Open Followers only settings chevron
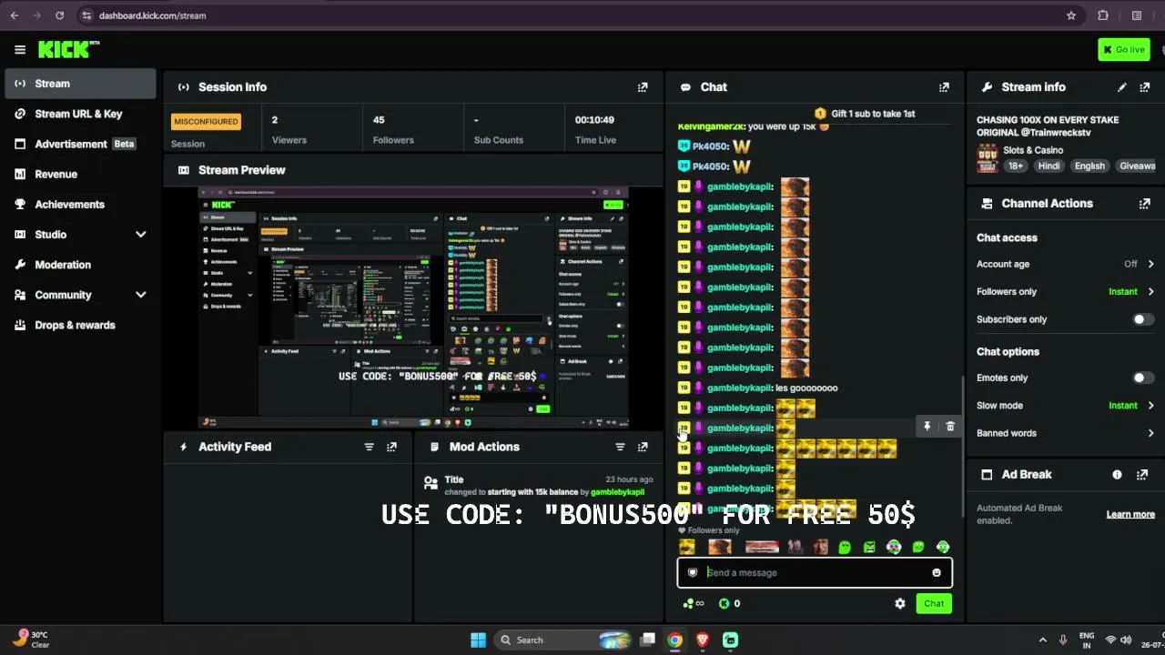 (1150, 292)
